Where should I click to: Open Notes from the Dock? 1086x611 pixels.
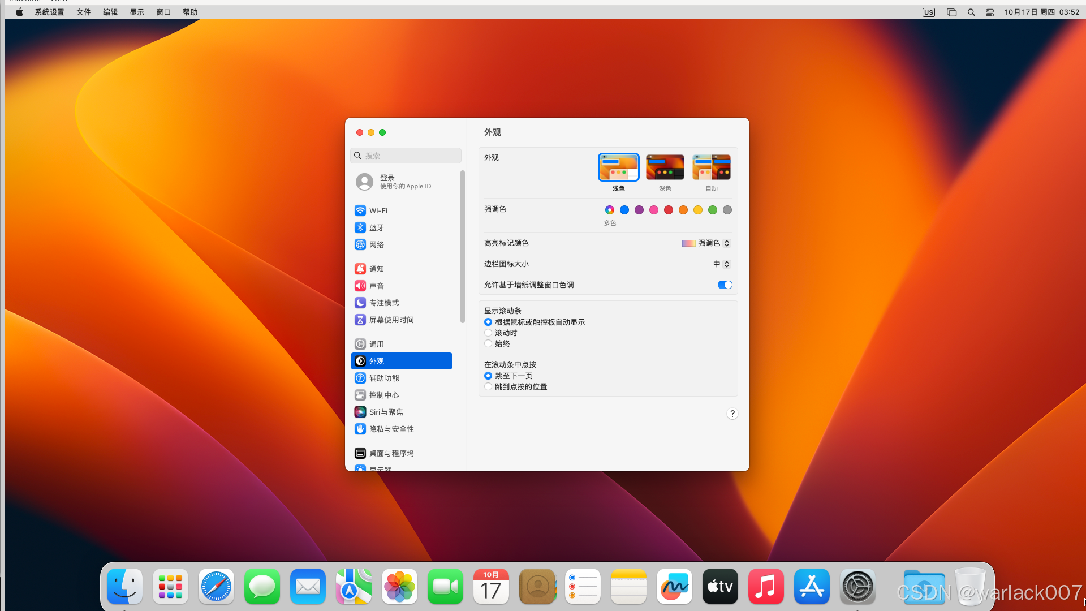click(628, 587)
